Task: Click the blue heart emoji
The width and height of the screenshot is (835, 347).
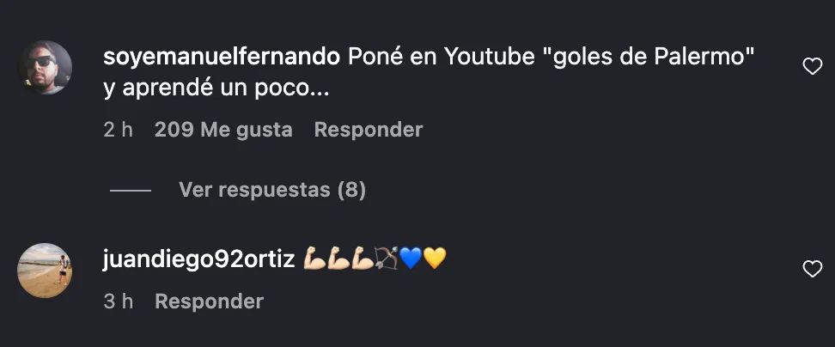Action: tap(411, 259)
